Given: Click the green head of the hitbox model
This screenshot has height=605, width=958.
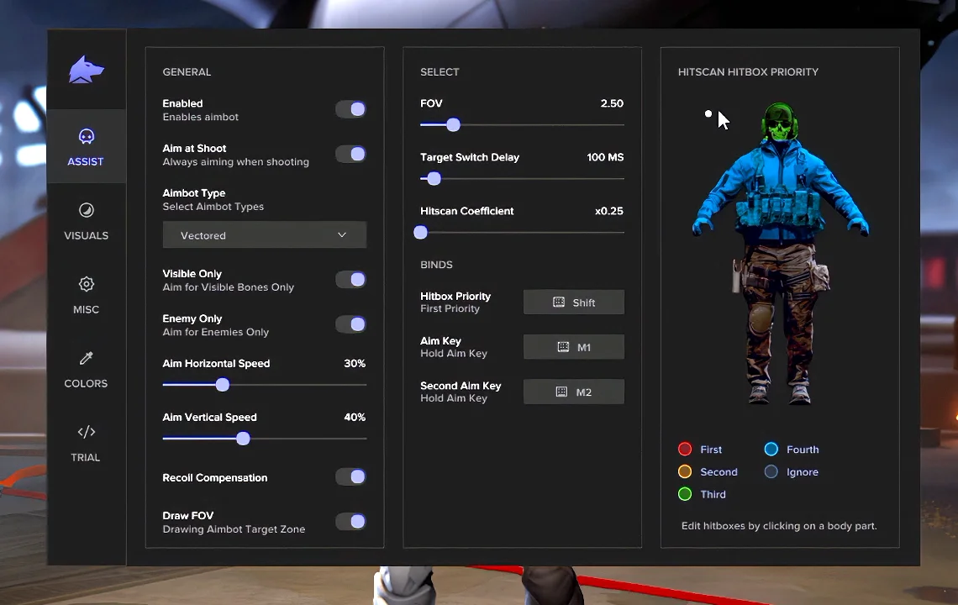Looking at the screenshot, I should pos(780,122).
